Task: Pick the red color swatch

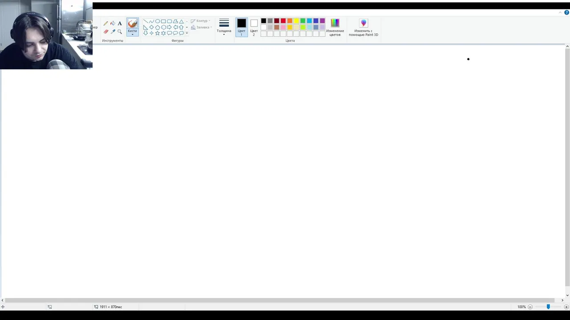Action: click(283, 21)
